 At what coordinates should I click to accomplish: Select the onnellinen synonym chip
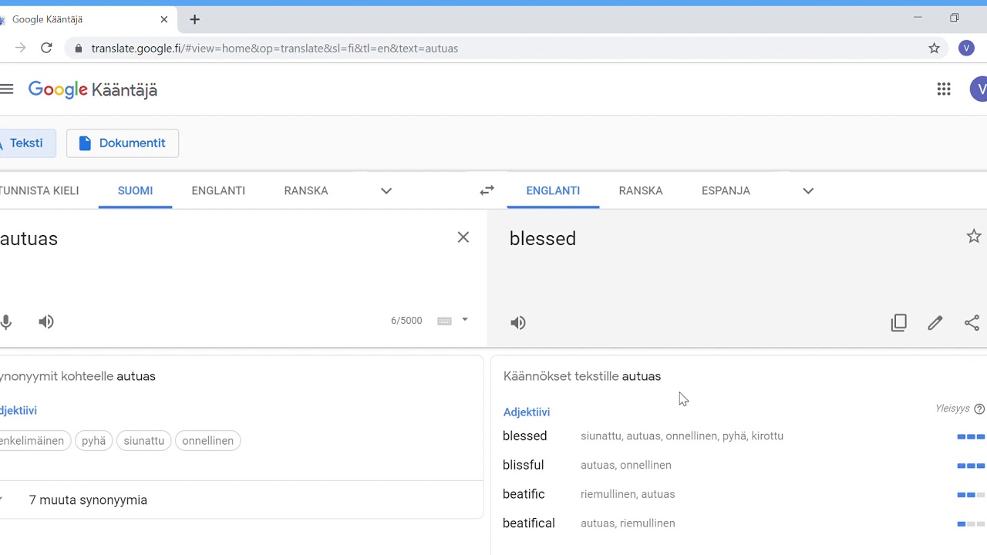[x=208, y=441]
